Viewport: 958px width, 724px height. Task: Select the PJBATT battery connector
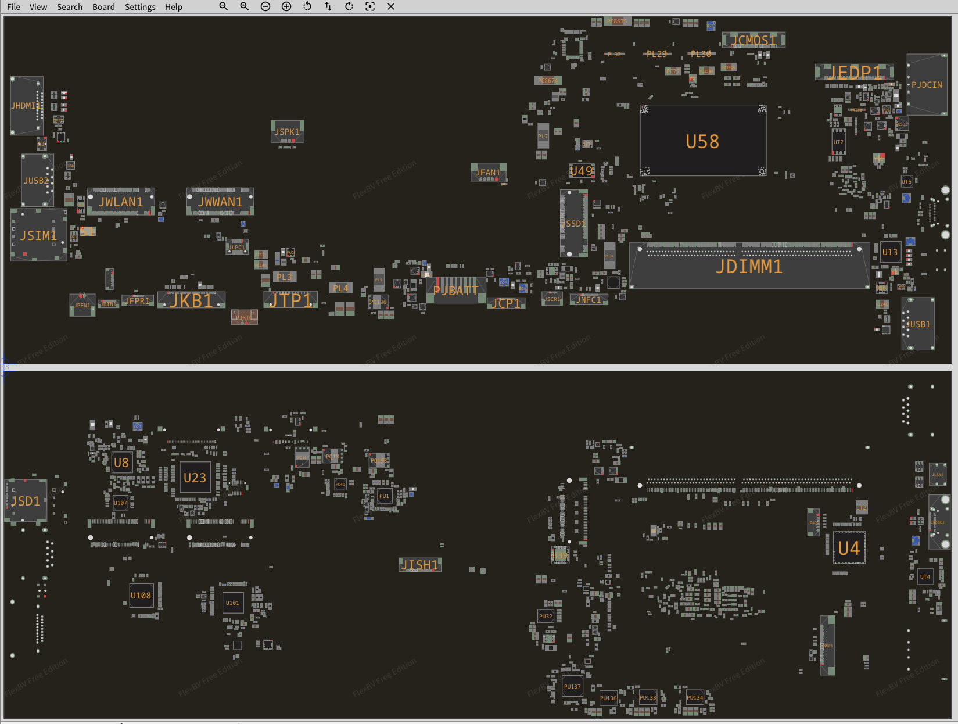point(455,290)
